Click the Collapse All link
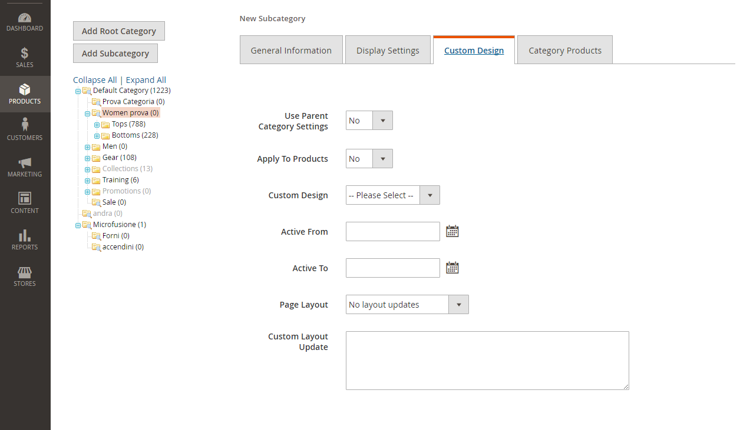Image resolution: width=740 pixels, height=430 pixels. tap(94, 79)
